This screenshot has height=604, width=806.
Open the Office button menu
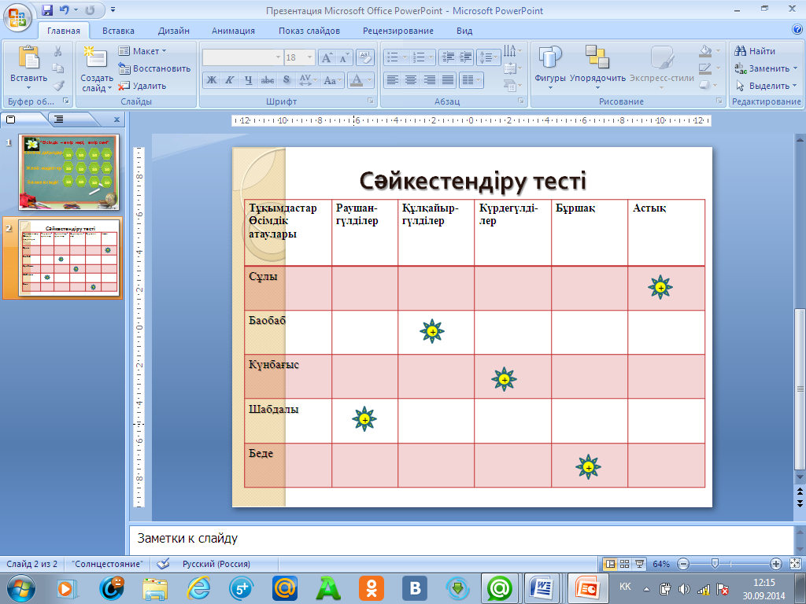pyautogui.click(x=17, y=16)
